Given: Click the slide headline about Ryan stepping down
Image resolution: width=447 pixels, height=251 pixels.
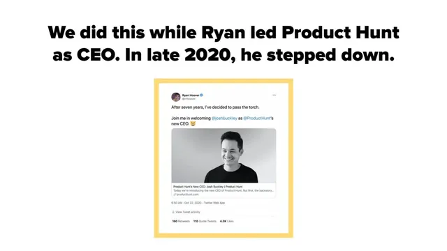Looking at the screenshot, I should click(x=223, y=43).
